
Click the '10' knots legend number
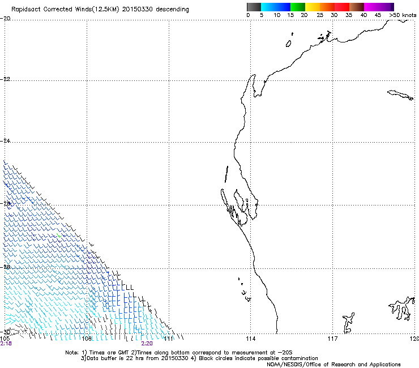click(277, 15)
